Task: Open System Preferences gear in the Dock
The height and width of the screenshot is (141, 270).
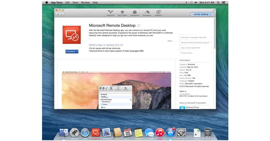Action: coord(181,133)
